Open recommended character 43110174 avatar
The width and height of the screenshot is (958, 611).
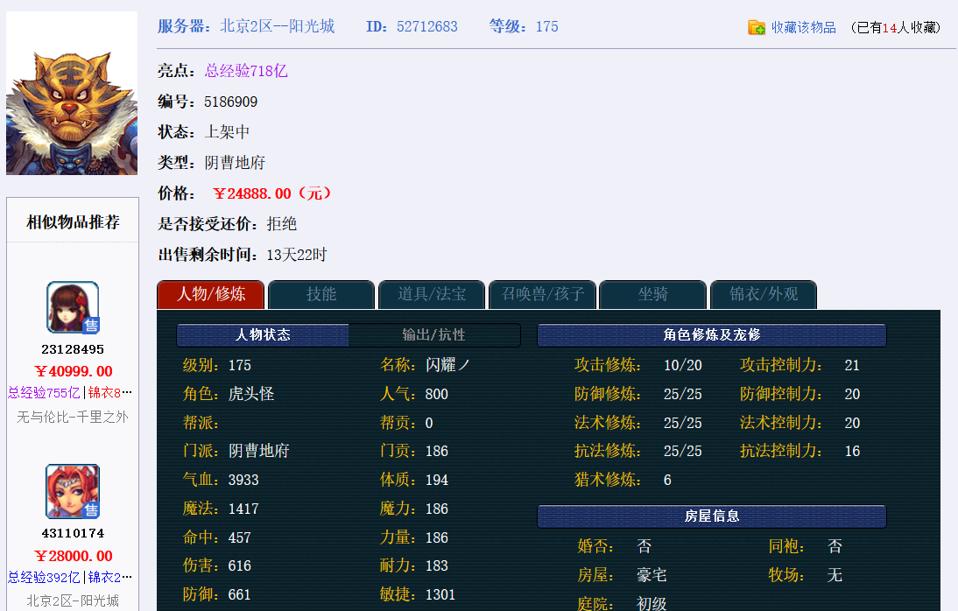[72, 490]
